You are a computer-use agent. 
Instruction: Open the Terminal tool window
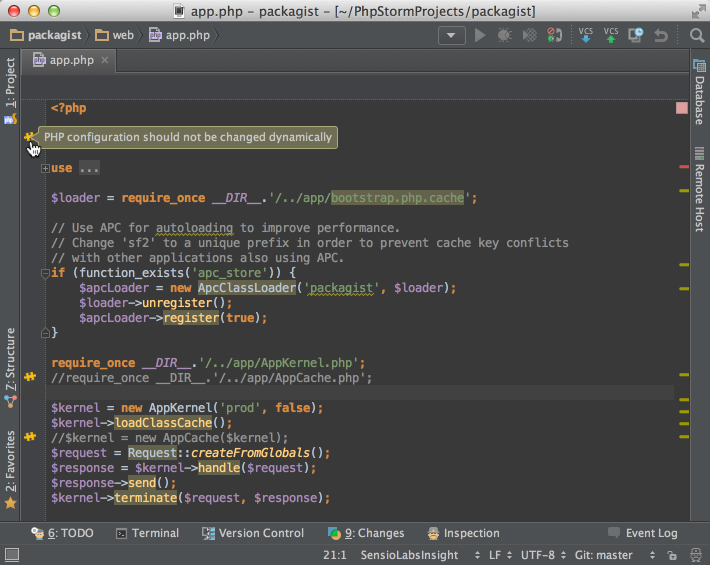(x=147, y=533)
